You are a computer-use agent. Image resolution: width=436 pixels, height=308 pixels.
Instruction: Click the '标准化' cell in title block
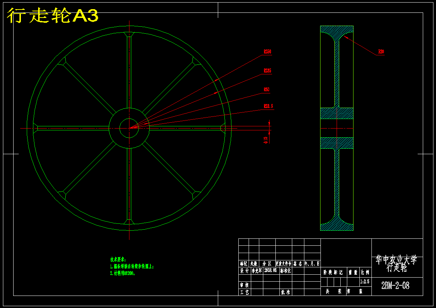pyautogui.click(x=286, y=271)
